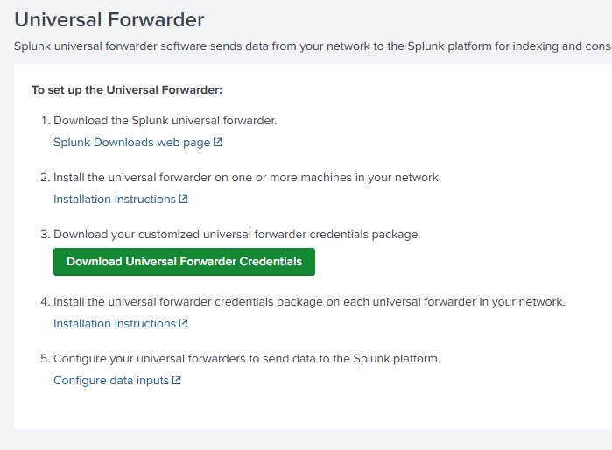
Task: Click step 2 text about installing on machines
Action: click(248, 178)
